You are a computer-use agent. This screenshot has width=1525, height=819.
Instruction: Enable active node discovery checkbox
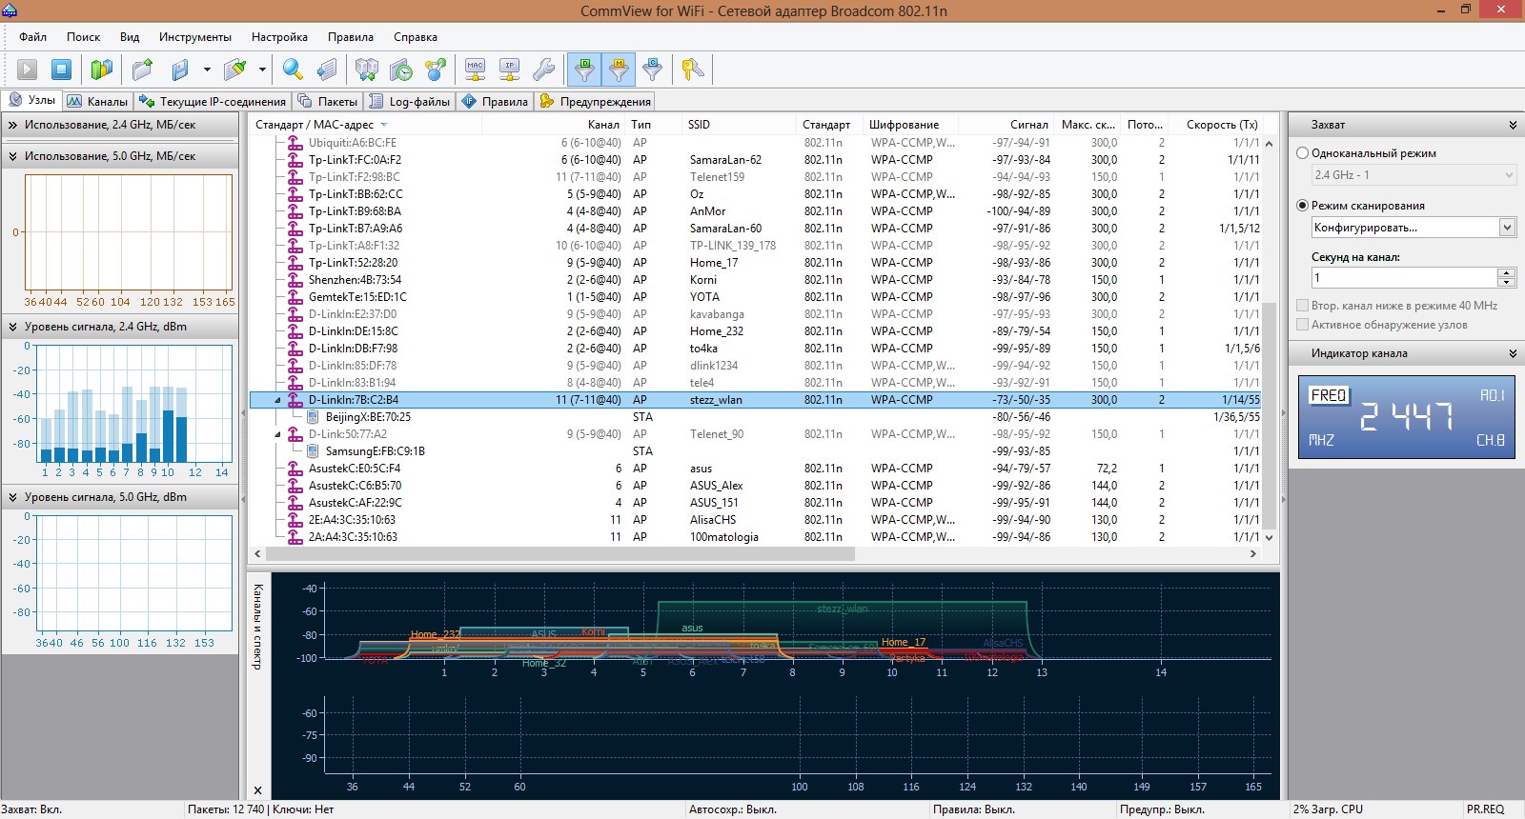click(1303, 325)
